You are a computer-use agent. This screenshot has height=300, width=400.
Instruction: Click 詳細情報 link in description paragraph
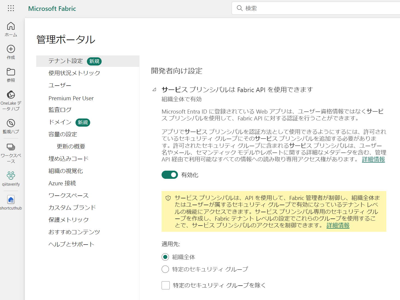pos(373,159)
